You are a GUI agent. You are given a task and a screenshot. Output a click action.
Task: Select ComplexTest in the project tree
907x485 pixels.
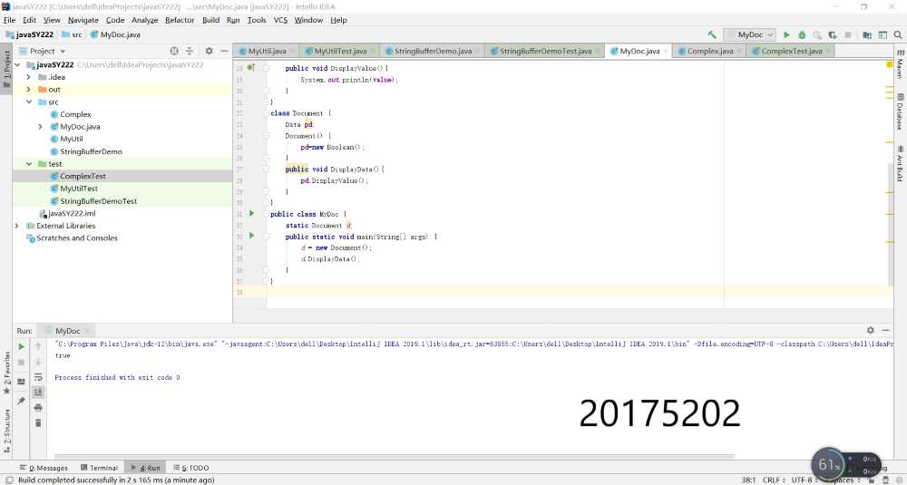tap(83, 176)
